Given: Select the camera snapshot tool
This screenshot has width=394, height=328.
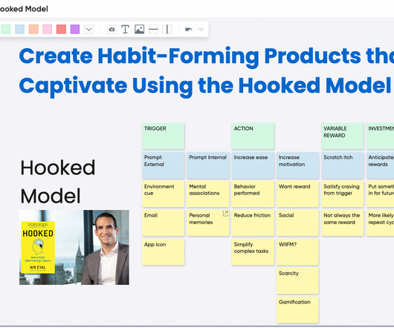Looking at the screenshot, I should [x=112, y=30].
